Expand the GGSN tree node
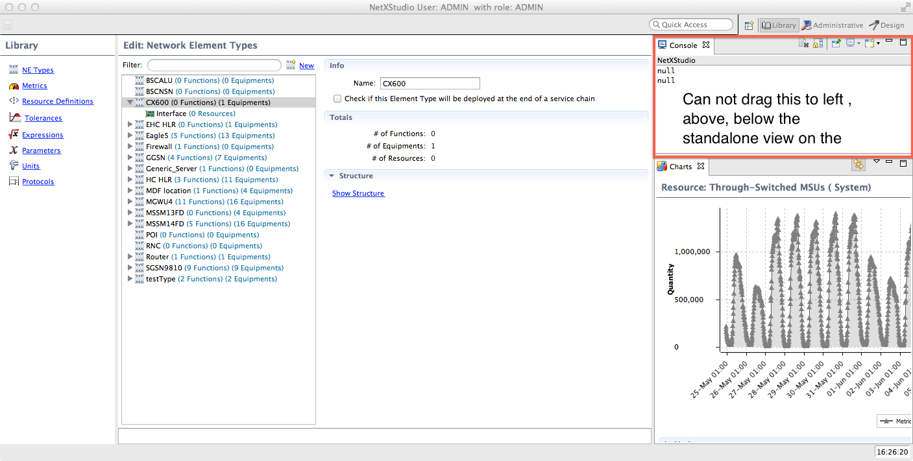This screenshot has height=461, width=913. point(130,158)
